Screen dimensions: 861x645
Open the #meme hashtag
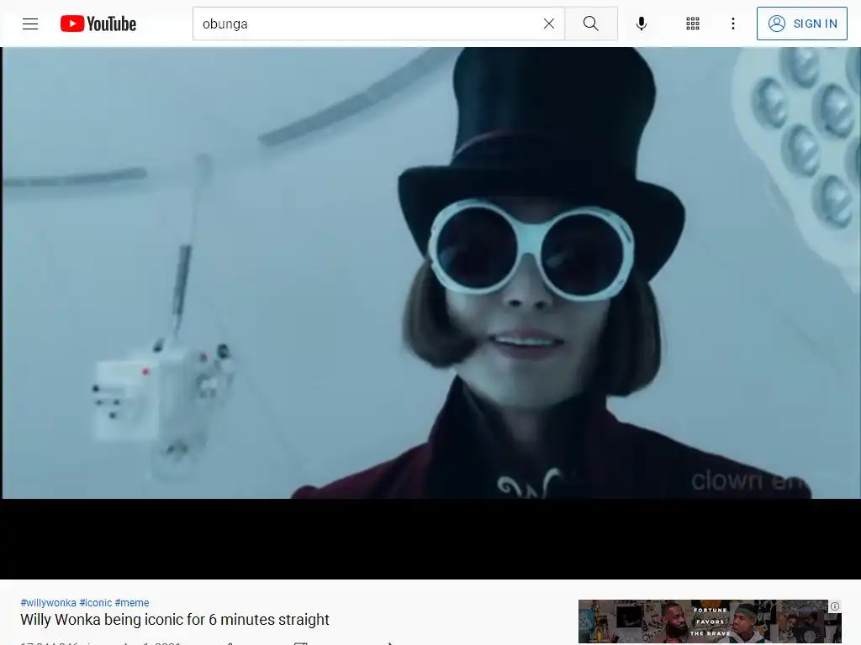click(132, 602)
